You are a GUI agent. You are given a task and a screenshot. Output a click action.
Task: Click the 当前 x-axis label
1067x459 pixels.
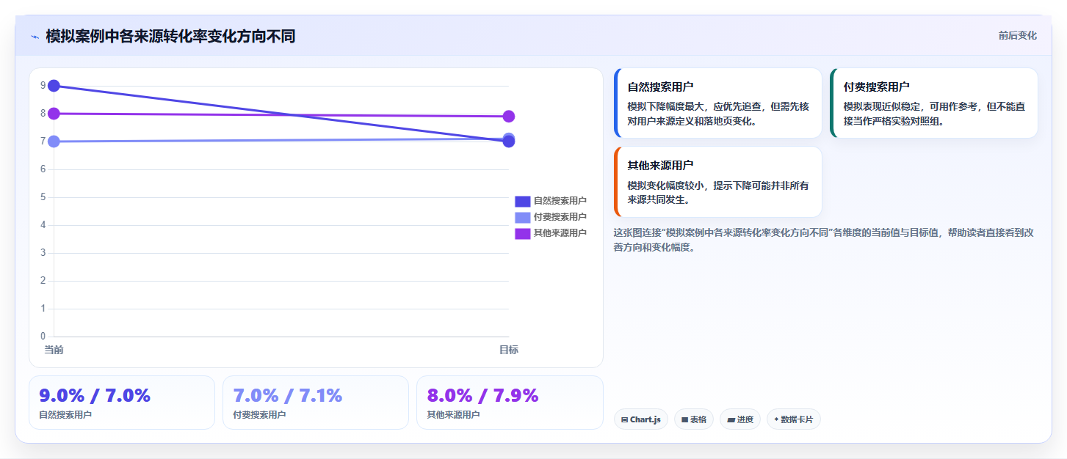pyautogui.click(x=54, y=350)
